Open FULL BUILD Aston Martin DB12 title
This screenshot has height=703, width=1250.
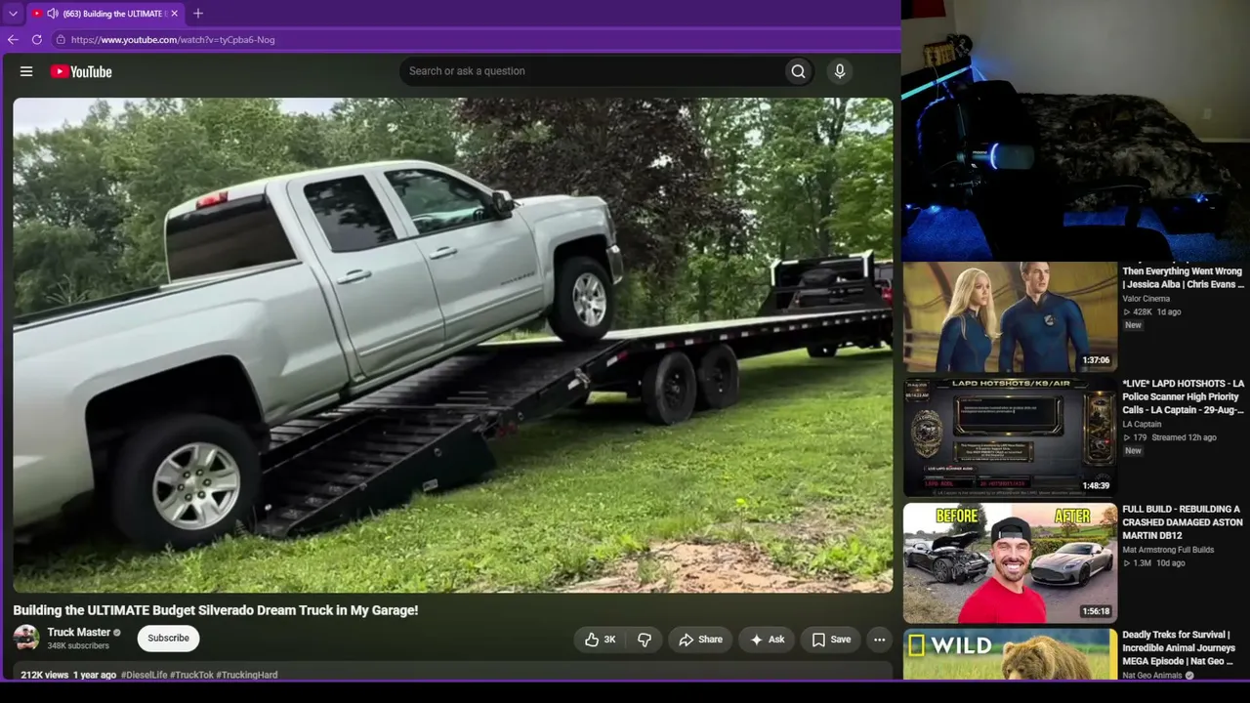pos(1183,522)
